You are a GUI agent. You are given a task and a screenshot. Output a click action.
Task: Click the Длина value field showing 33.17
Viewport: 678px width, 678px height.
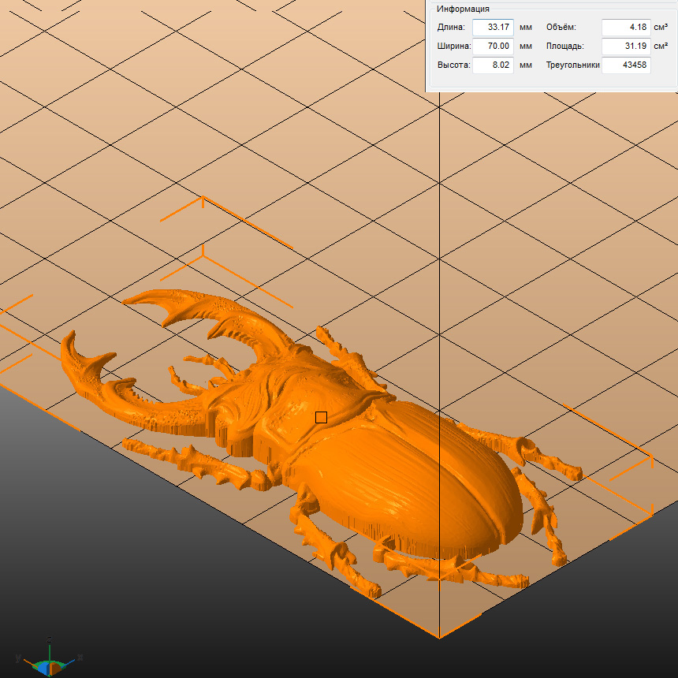493,27
